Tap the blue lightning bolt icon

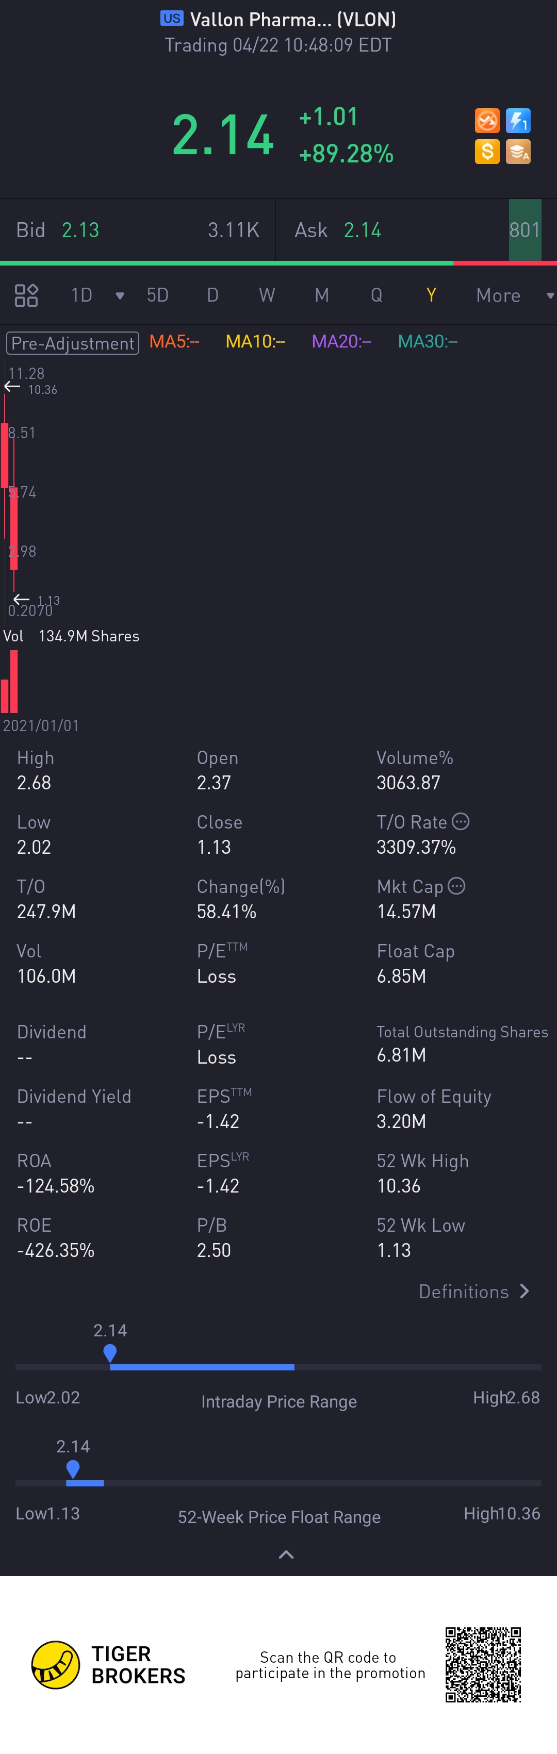(518, 121)
